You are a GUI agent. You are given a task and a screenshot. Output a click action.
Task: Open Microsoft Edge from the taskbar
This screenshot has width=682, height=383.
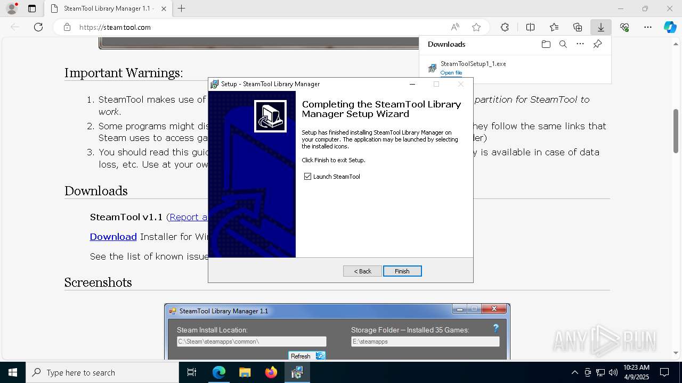coord(219,372)
